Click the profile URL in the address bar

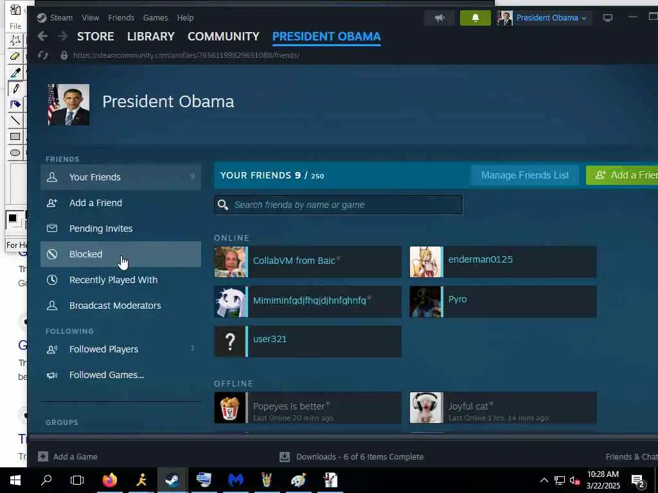click(186, 55)
